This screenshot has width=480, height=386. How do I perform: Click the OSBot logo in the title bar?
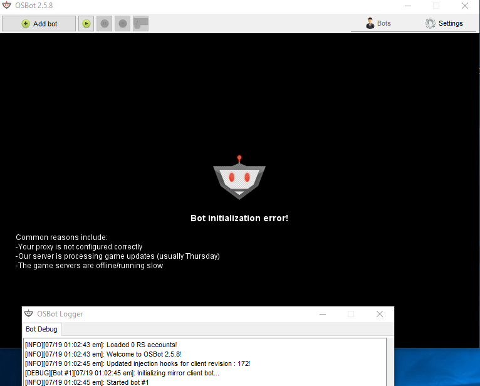6,6
